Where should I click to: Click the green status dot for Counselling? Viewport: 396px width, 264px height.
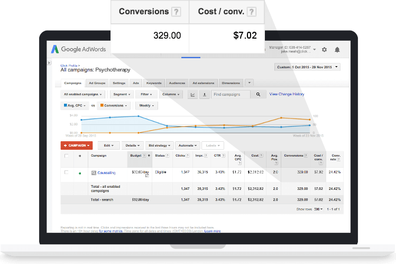pos(80,173)
